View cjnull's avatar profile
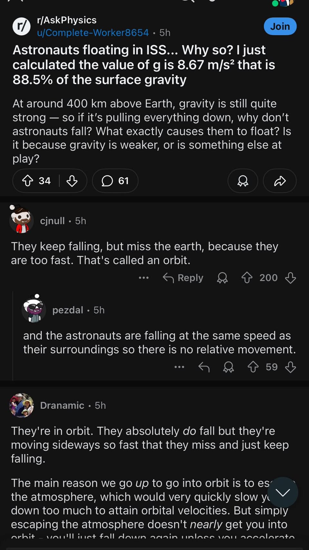The image size is (309, 550). tap(22, 220)
